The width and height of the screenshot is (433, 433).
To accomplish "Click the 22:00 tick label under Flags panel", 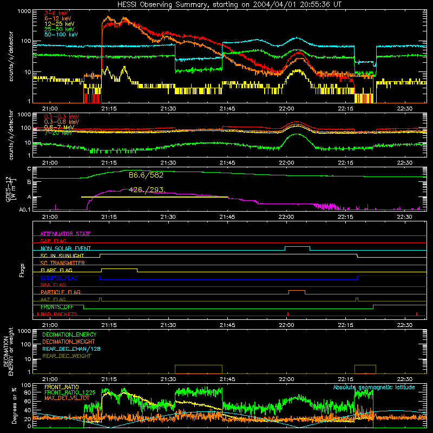I will pos(286,325).
